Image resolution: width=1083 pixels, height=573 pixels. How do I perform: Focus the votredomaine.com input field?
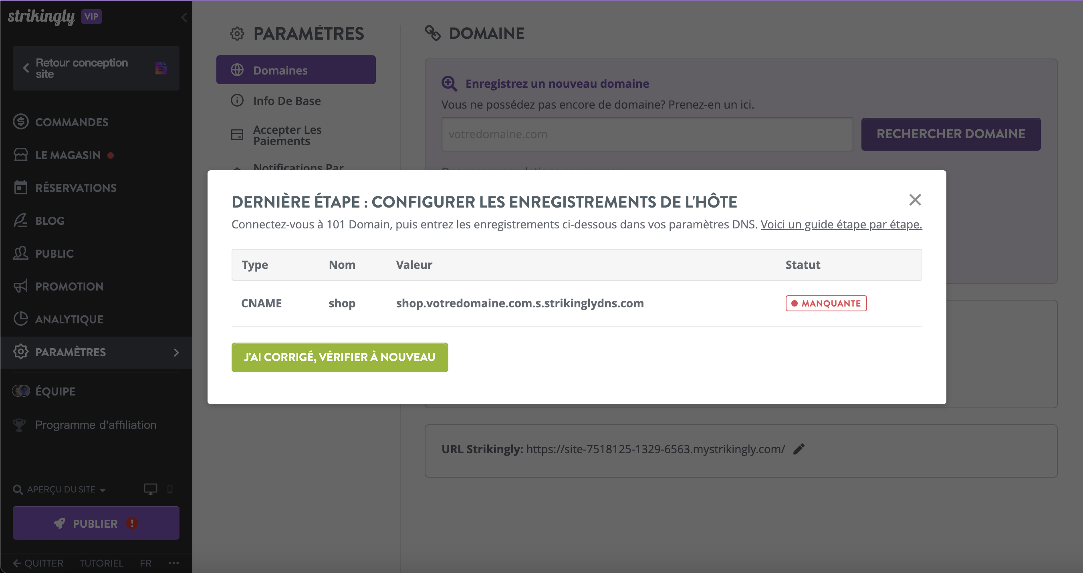(647, 134)
